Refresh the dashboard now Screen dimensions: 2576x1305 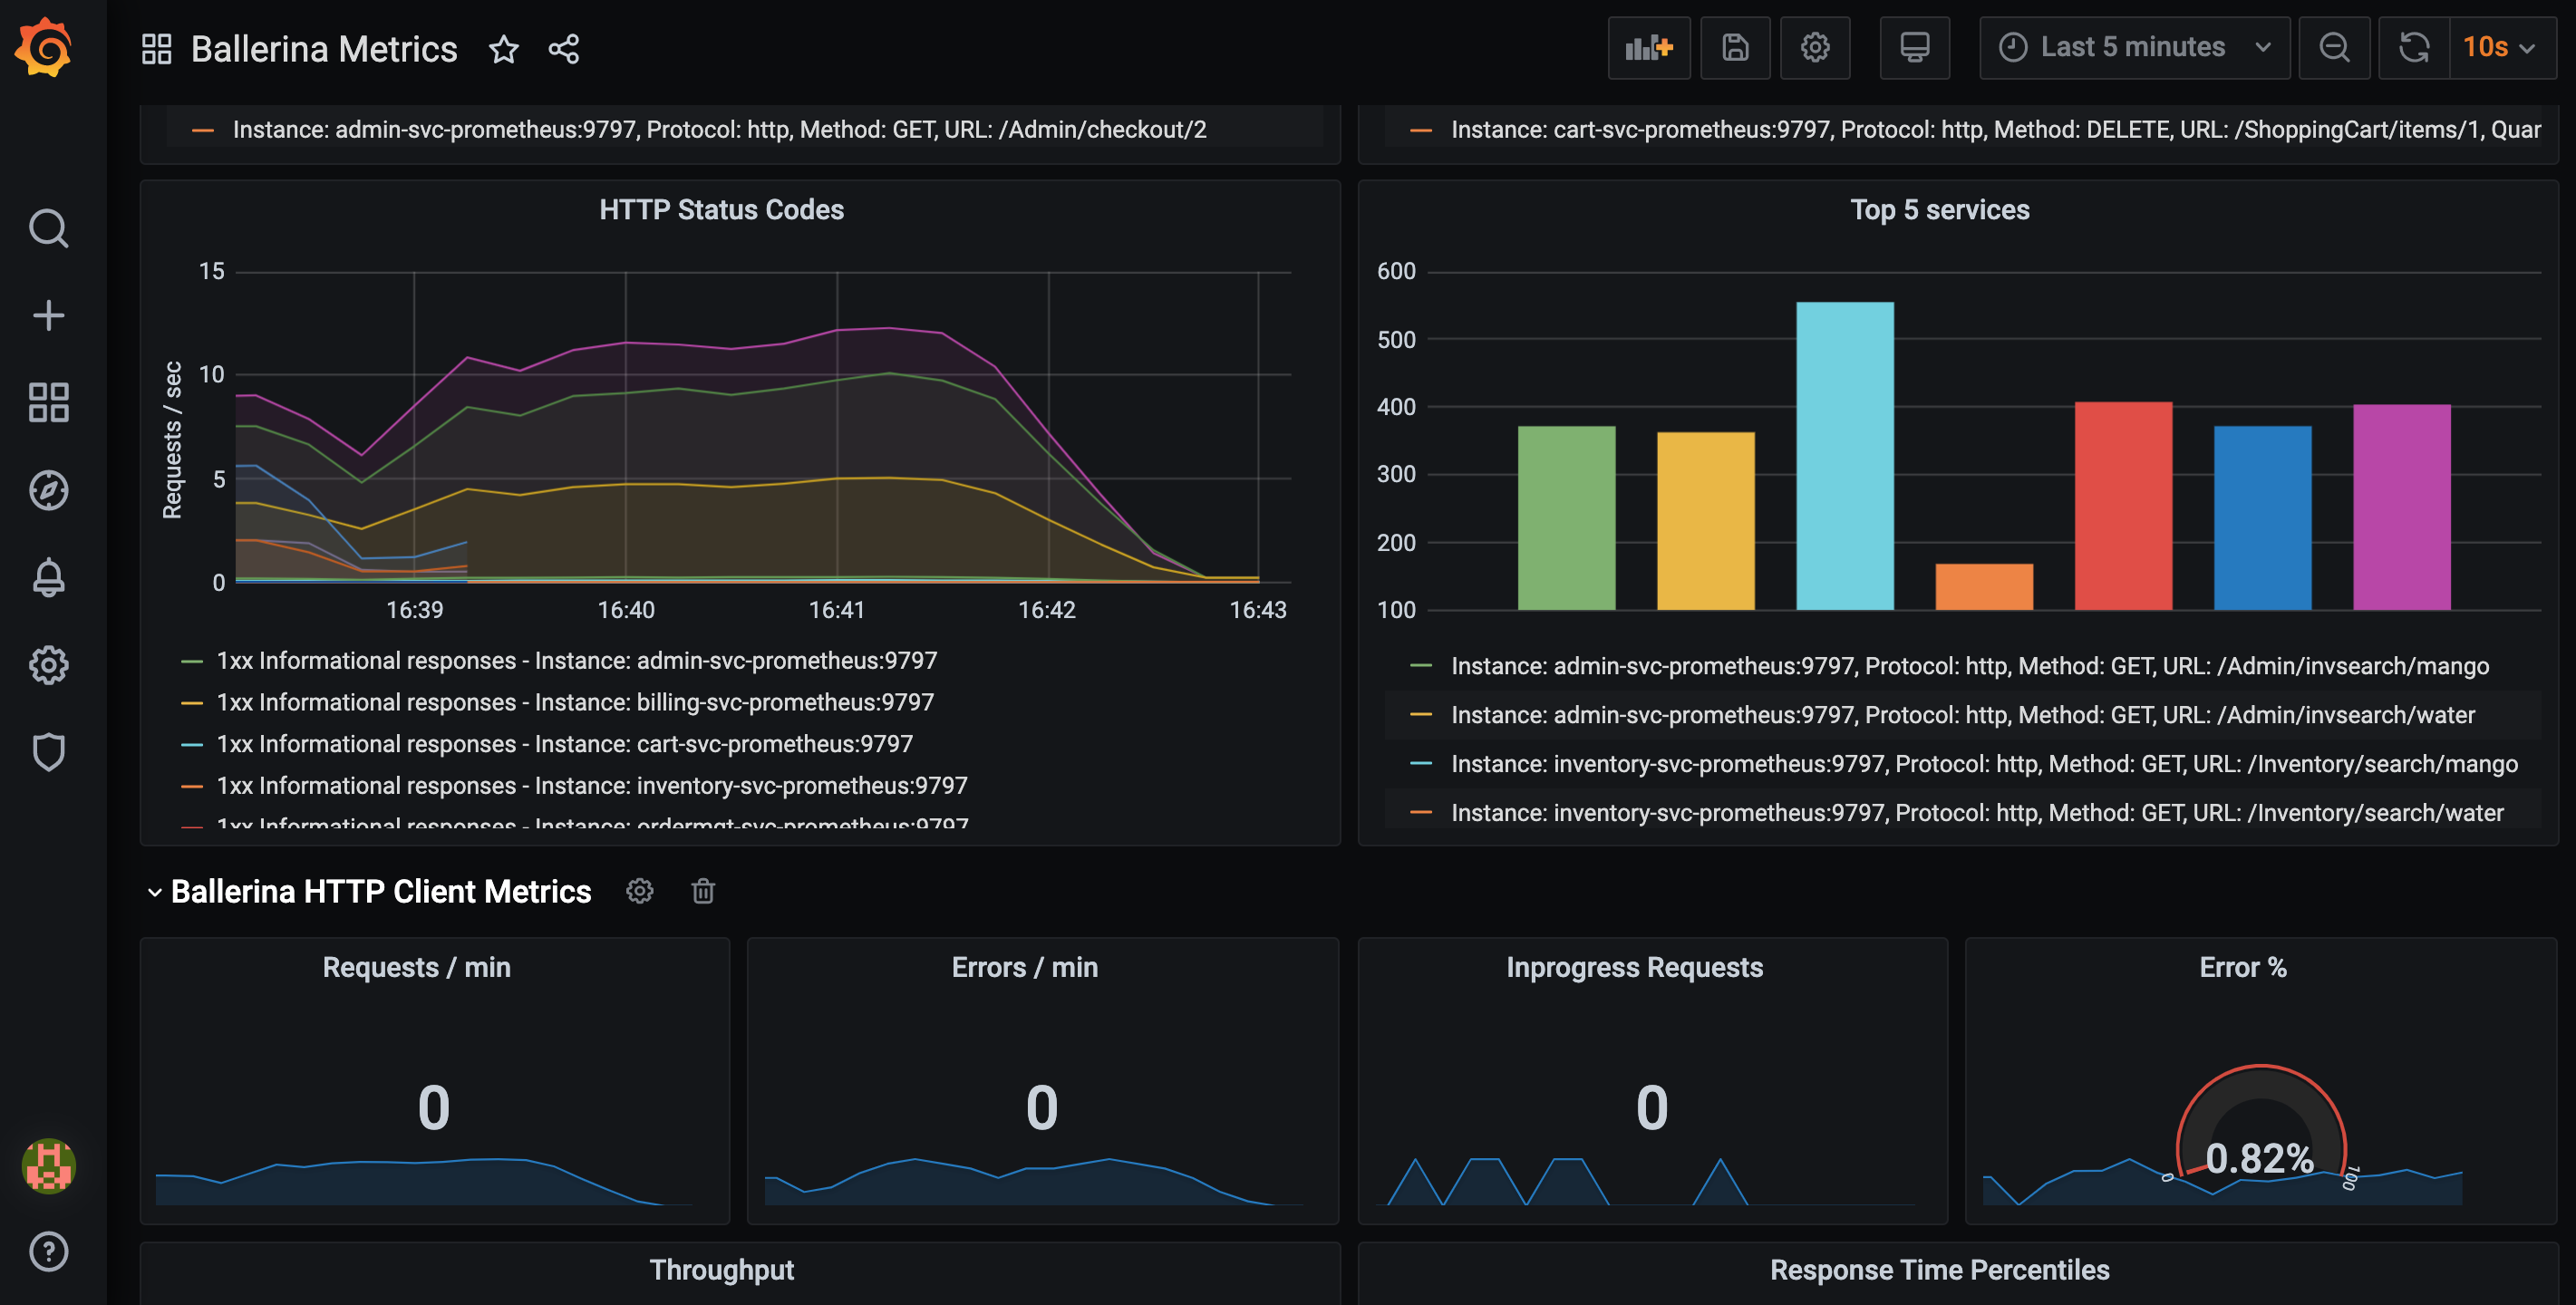(x=2414, y=48)
